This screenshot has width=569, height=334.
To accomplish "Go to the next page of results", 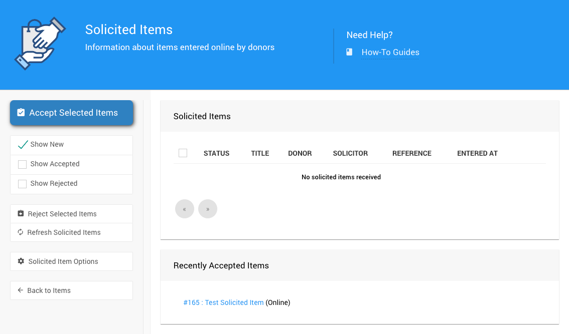I will pyautogui.click(x=208, y=209).
